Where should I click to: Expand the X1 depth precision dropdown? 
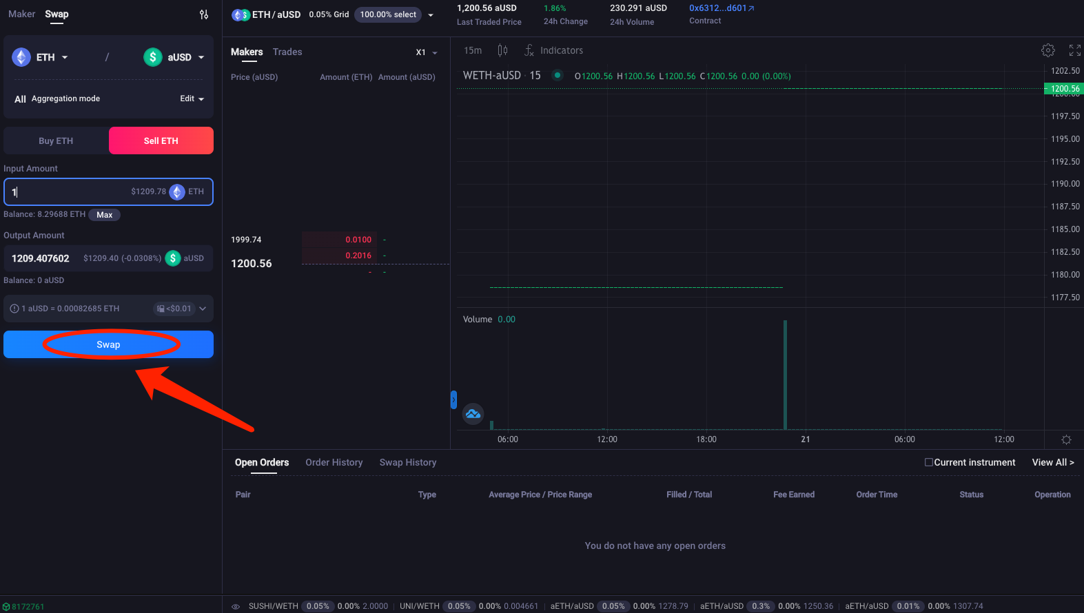pos(427,52)
